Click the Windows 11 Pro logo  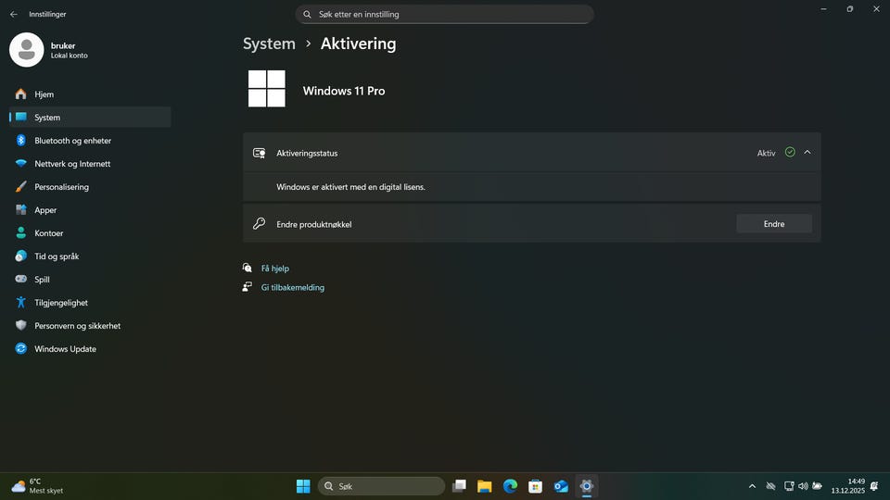(x=267, y=89)
